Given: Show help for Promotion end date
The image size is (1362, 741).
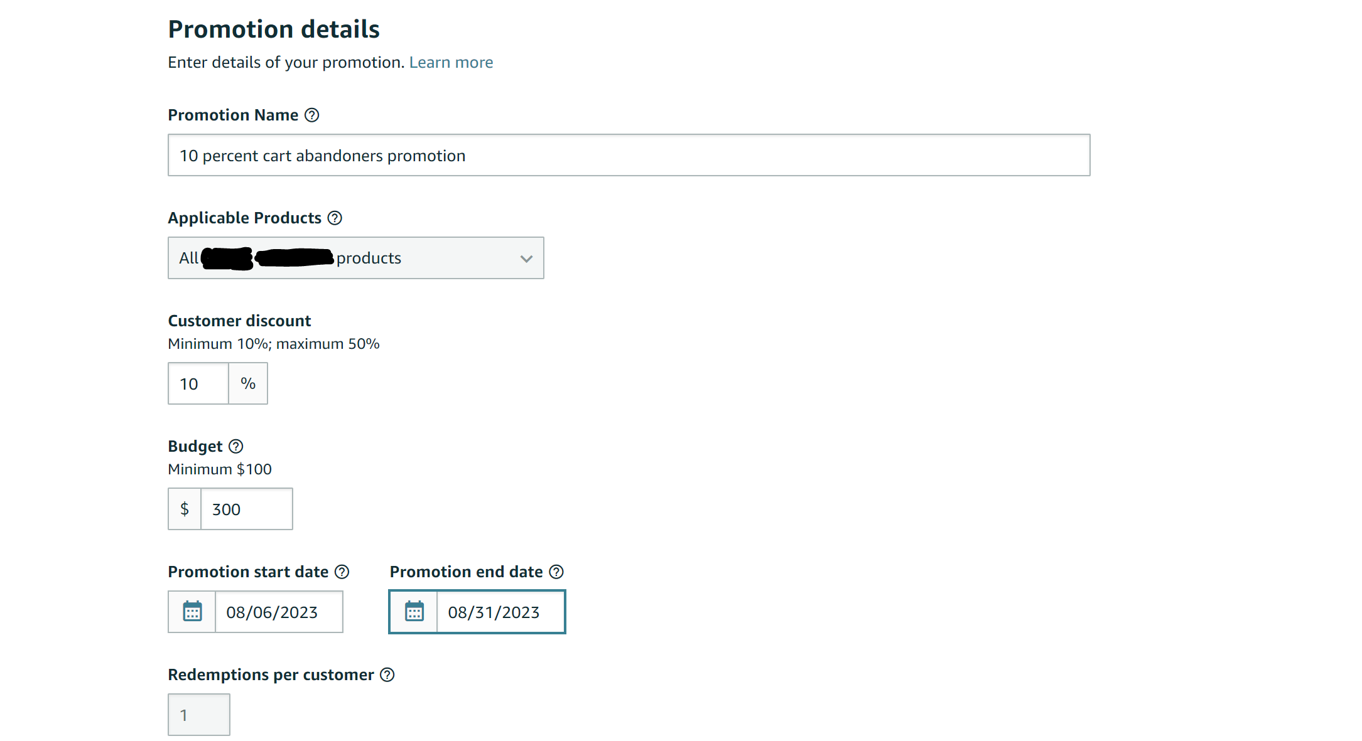Looking at the screenshot, I should pos(556,572).
